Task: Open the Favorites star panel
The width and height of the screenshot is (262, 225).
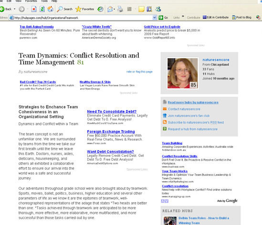Action: point(85,9)
